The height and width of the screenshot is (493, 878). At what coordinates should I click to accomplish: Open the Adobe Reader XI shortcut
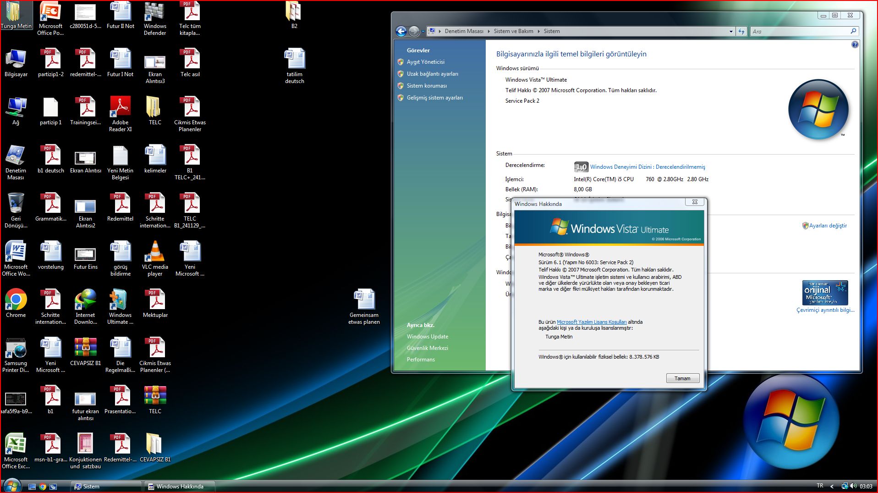[x=120, y=114]
